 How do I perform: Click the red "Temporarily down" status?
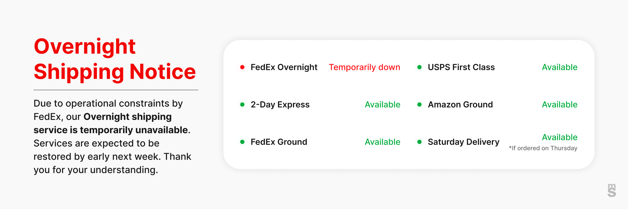[x=364, y=67]
